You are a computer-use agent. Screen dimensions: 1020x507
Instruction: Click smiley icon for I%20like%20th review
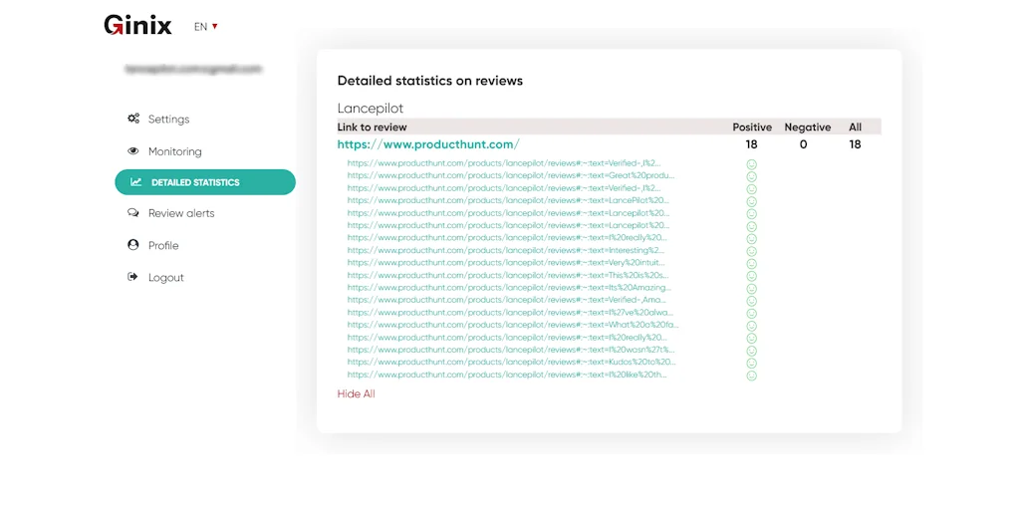[x=751, y=376]
